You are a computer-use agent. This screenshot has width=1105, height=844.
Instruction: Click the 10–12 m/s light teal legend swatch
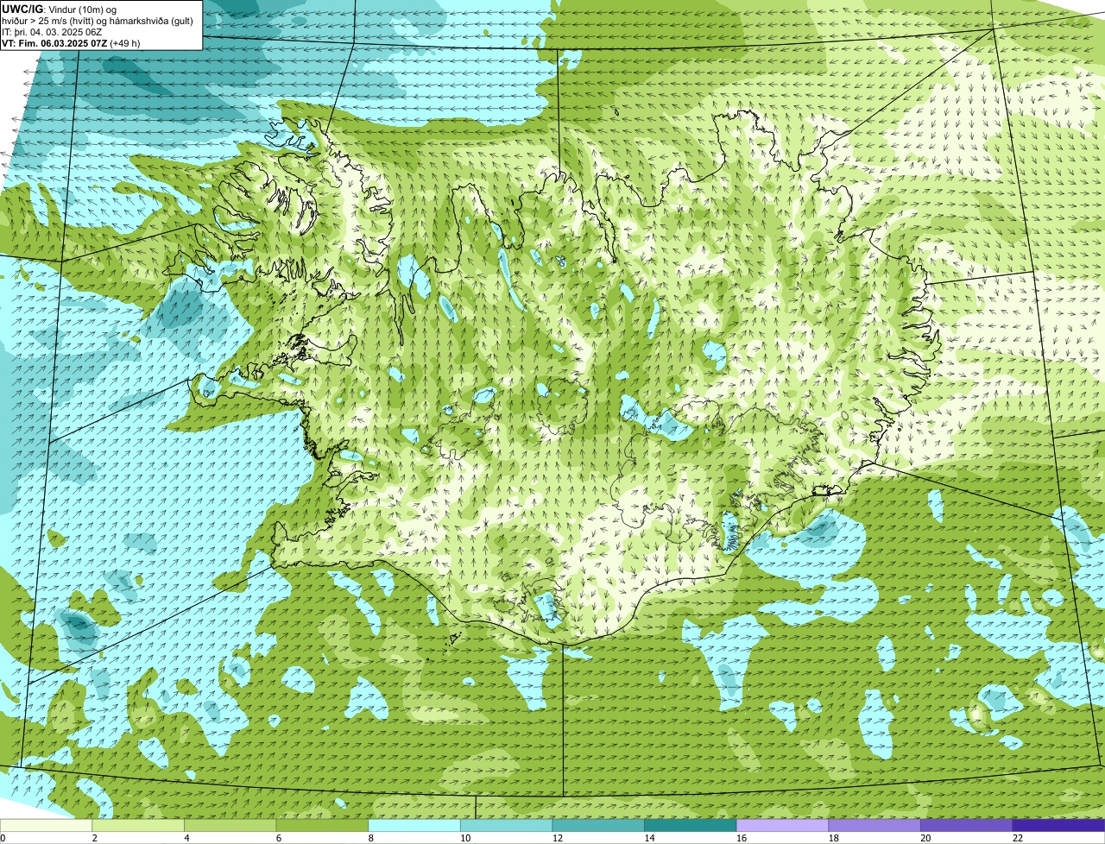pyautogui.click(x=507, y=825)
